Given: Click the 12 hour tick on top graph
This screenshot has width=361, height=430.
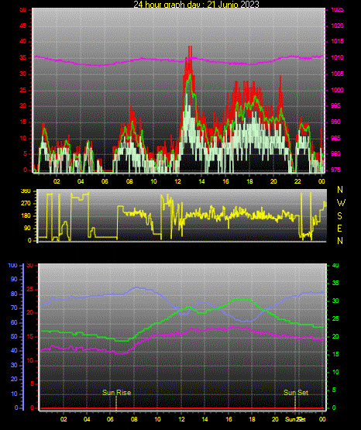Looking at the screenshot, I should click(177, 181).
